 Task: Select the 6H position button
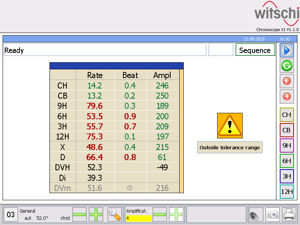[287, 161]
